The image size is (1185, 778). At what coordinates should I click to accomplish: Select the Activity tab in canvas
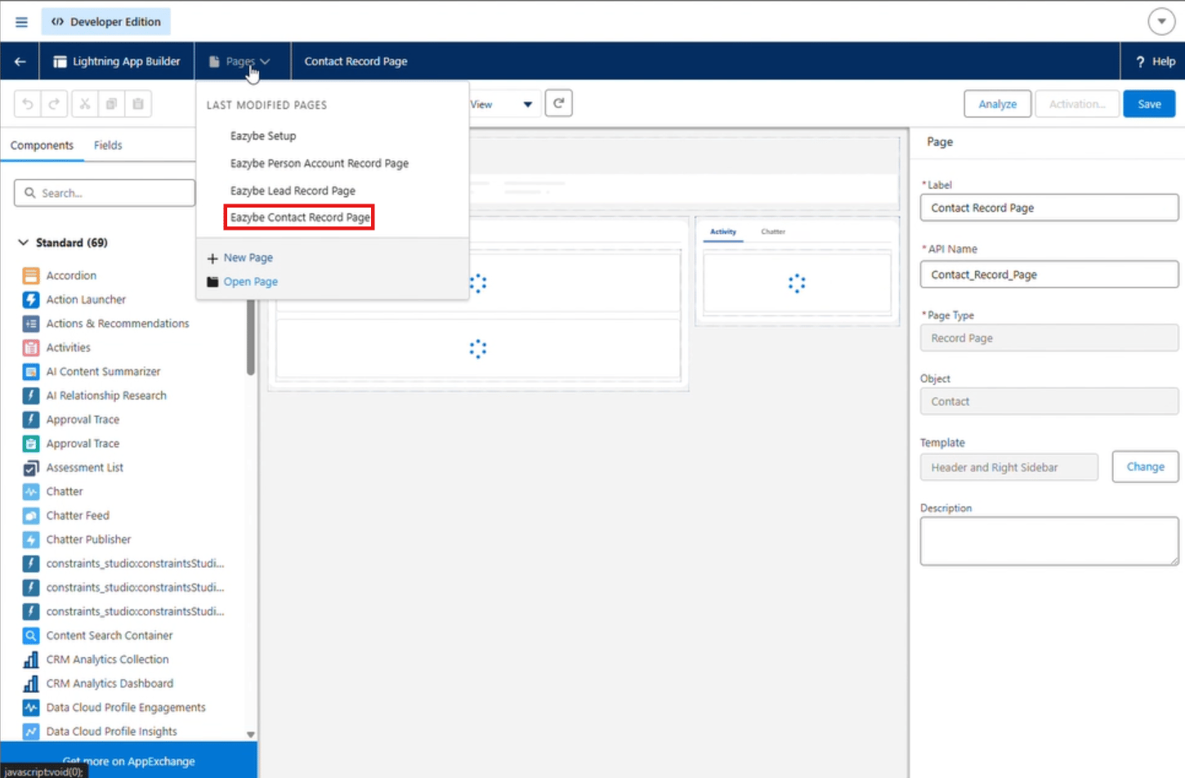(x=723, y=231)
